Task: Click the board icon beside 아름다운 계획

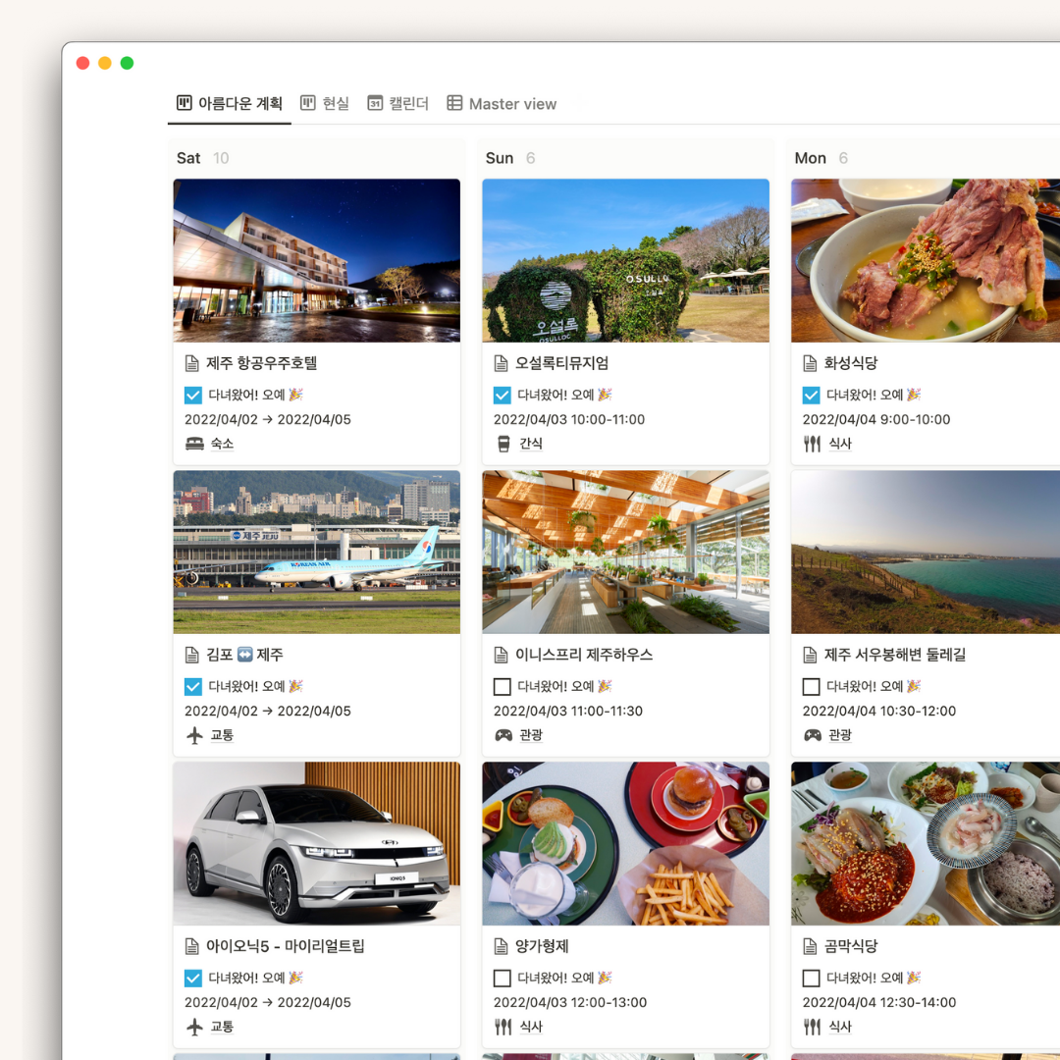Action: point(184,103)
